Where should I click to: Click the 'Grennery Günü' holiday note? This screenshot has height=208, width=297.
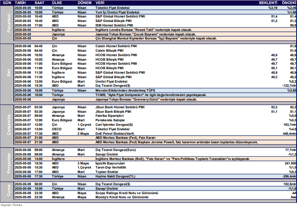(x=146, y=100)
